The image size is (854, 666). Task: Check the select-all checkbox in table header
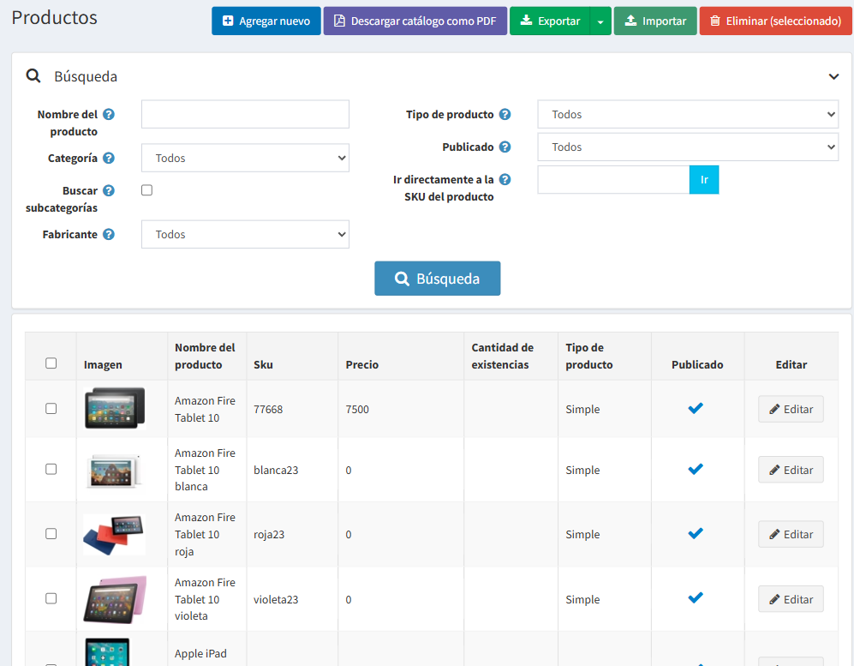click(x=51, y=363)
